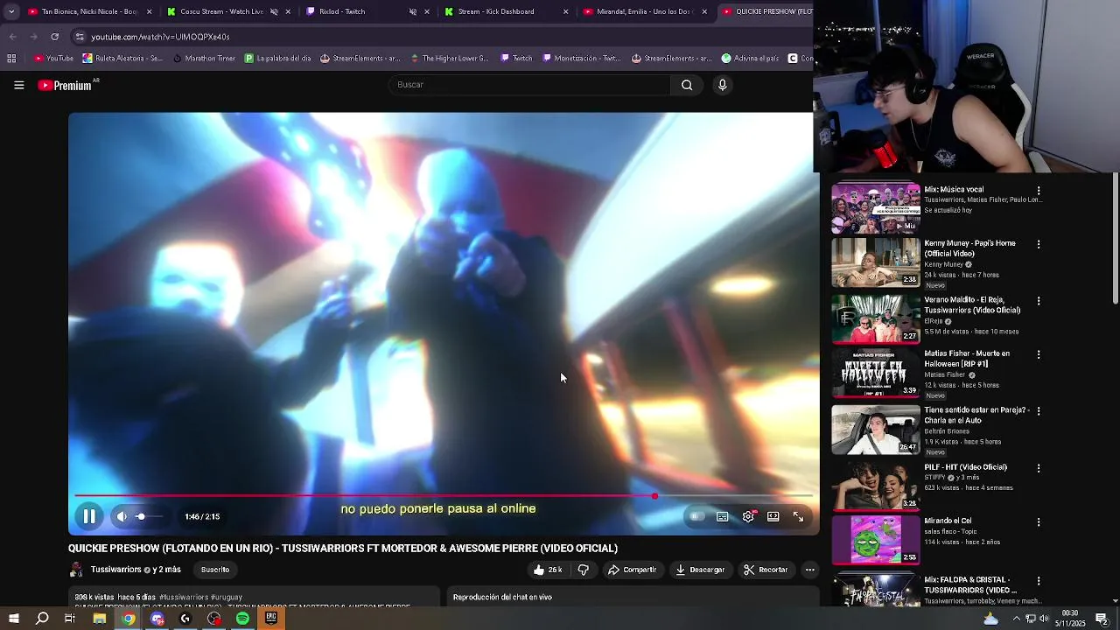Open Mix: Música vocal thumbnail
This screenshot has width=1120, height=630.
tap(875, 208)
